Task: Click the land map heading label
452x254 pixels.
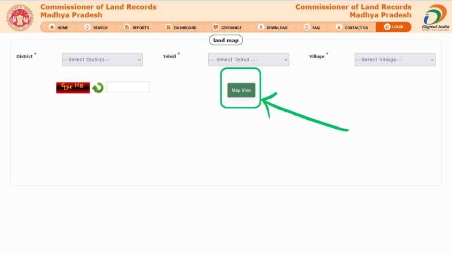Action: [226, 41]
